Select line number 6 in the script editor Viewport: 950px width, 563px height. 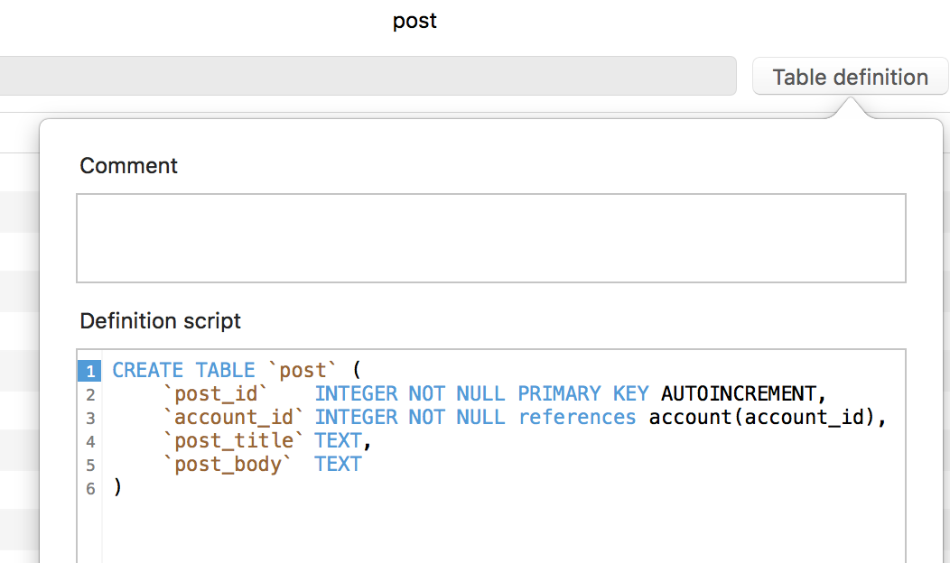click(x=90, y=488)
